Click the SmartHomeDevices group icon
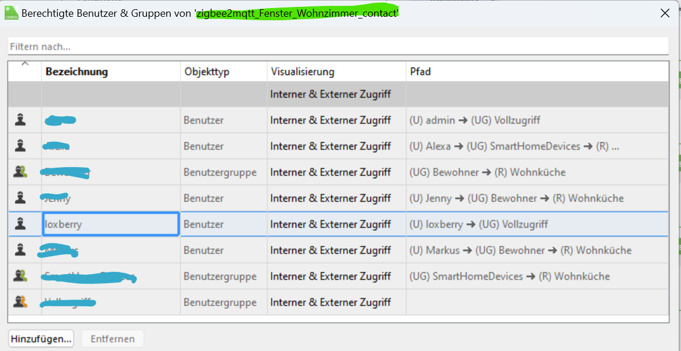The image size is (681, 351). 21,276
